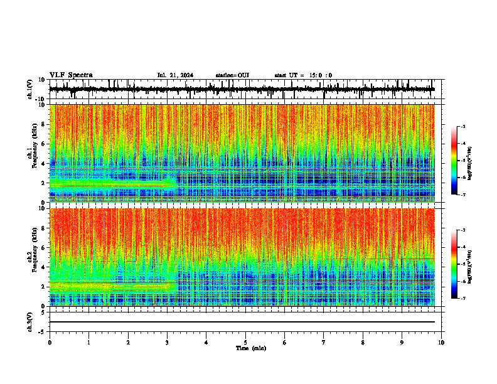The height and width of the screenshot is (384, 497).
Task: Click the "5" tick on ch.3(V) axis
Action: (44, 312)
